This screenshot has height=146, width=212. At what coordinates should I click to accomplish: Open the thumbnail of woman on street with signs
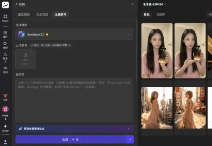click(x=190, y=108)
